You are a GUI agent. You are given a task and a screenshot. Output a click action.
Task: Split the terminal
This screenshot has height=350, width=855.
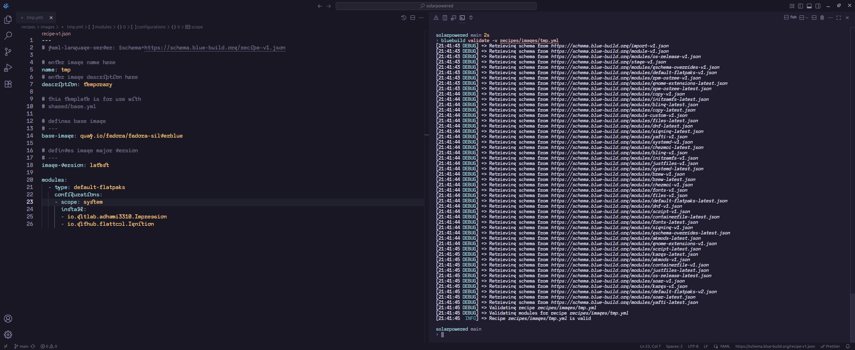tap(814, 18)
